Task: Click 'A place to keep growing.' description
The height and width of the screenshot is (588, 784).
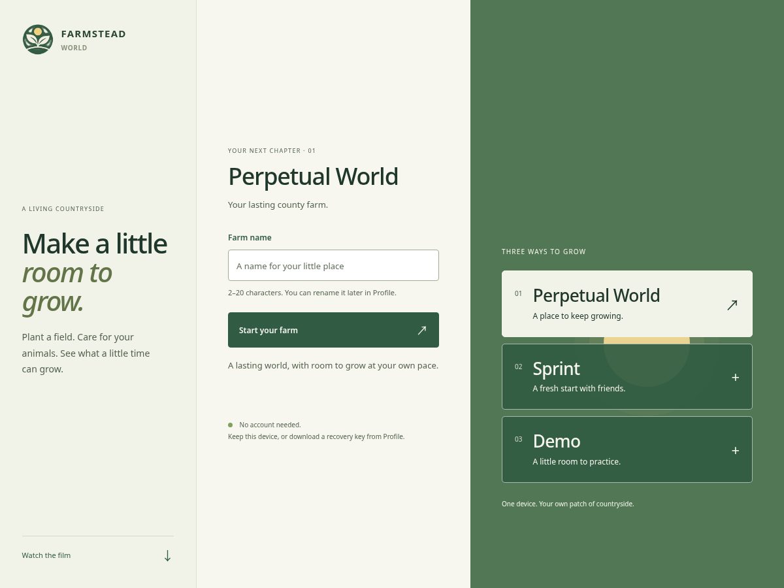Action: tap(578, 316)
